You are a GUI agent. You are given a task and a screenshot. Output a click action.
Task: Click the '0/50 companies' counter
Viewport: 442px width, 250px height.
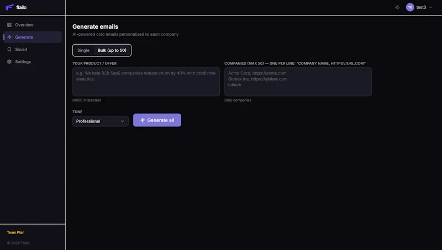coord(238,100)
